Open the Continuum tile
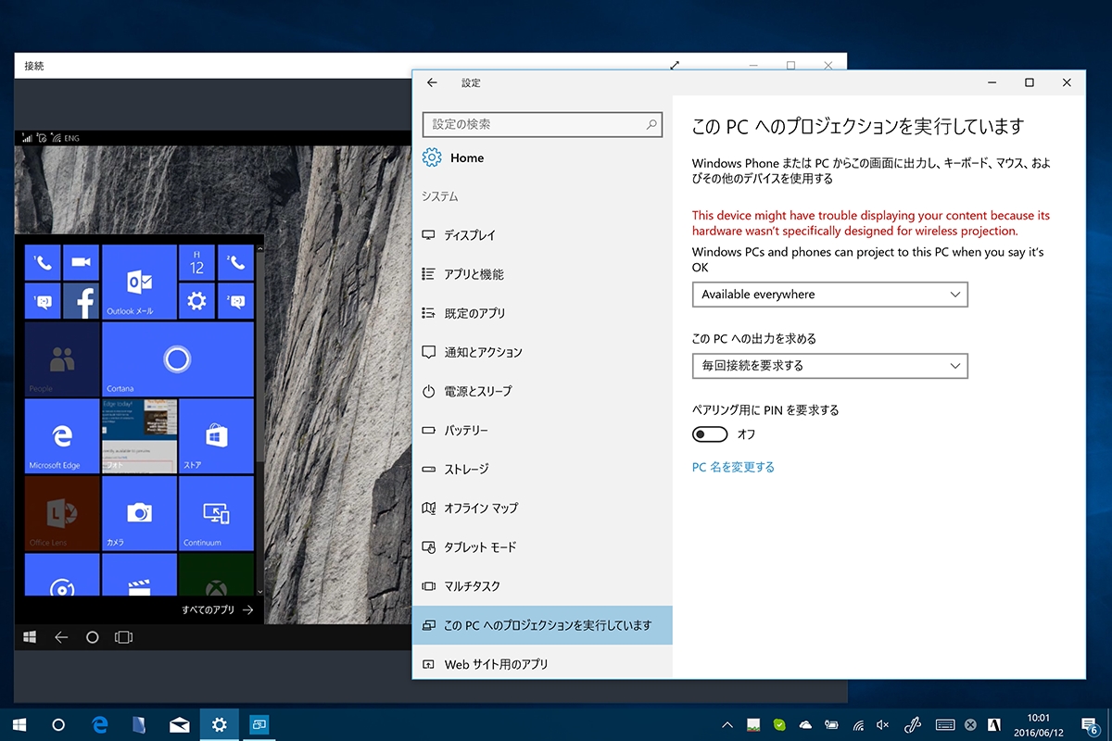Screen dimensions: 1112x741 216,513
